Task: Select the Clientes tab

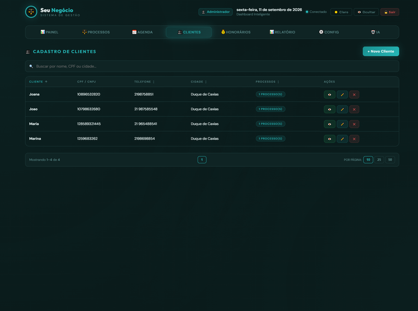Action: [x=189, y=32]
